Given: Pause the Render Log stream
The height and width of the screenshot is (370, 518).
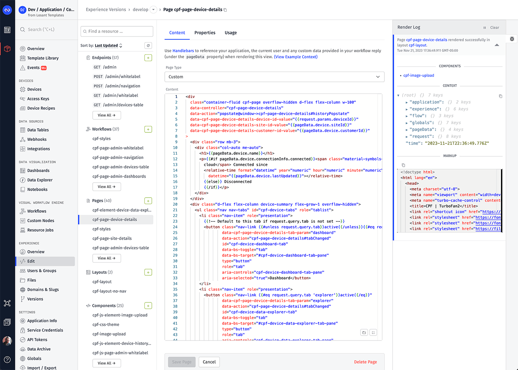Looking at the screenshot, I should pyautogui.click(x=484, y=28).
